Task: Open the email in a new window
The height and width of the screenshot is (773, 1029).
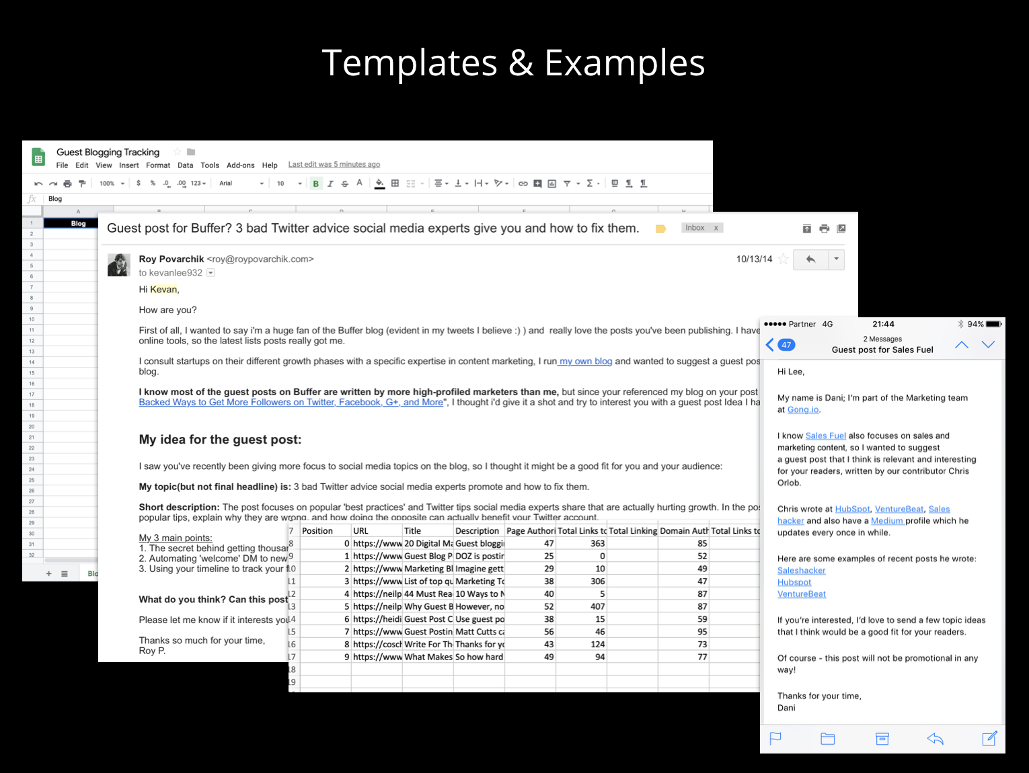Action: tap(841, 229)
